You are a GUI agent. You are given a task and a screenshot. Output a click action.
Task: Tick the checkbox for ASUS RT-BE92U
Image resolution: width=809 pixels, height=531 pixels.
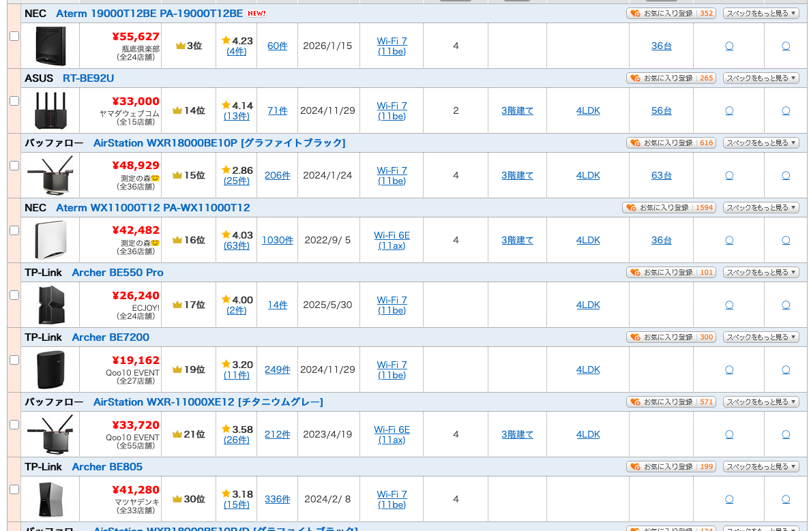14,101
